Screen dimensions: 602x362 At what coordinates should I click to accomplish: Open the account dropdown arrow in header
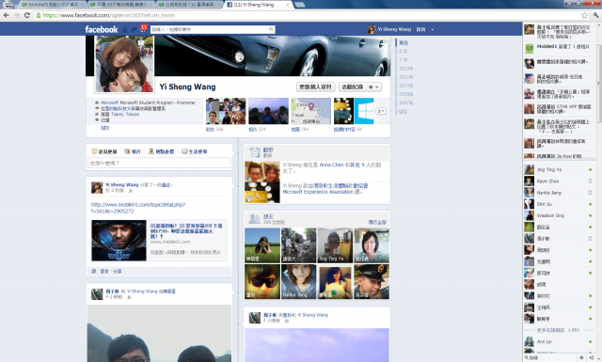point(433,29)
